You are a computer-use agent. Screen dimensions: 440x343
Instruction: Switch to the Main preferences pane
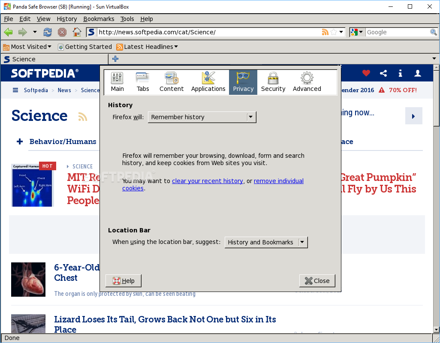118,82
